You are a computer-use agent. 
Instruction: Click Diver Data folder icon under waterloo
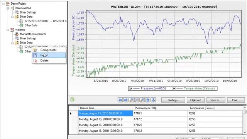click(17, 43)
